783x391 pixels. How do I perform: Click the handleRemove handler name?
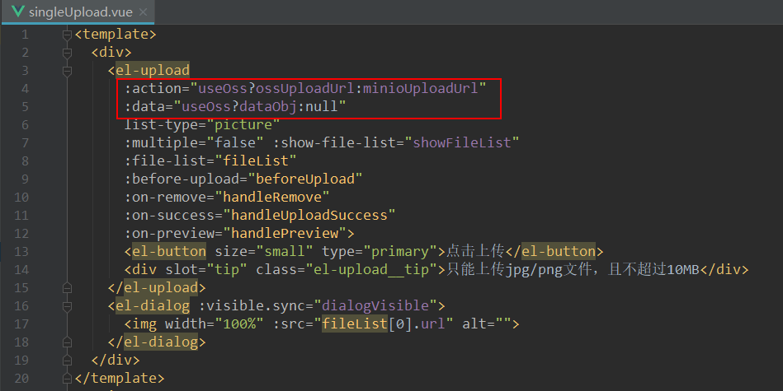272,198
